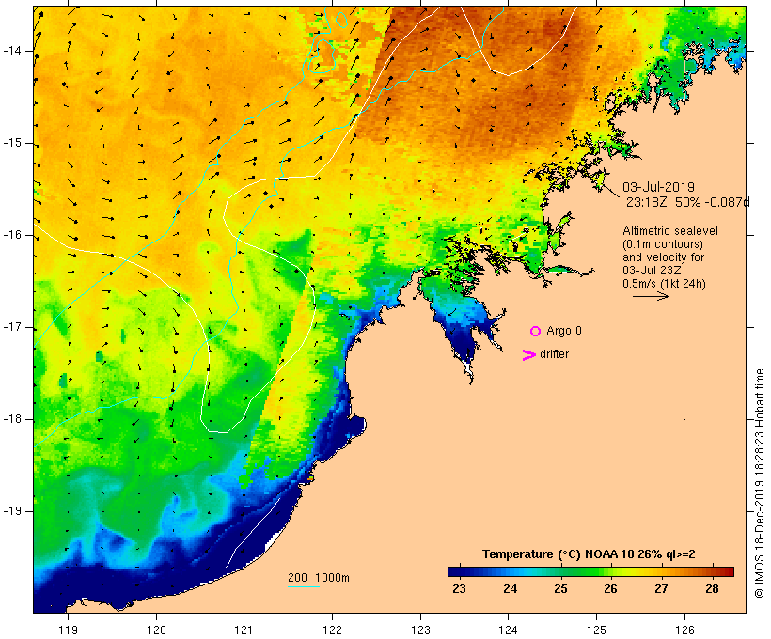Click the 0.5m/s velocity scale arrow
771x639 pixels.
tap(651, 296)
